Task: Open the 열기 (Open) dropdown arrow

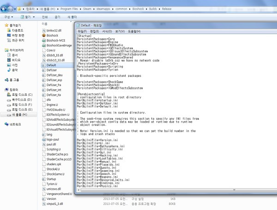Action: pyautogui.click(x=34, y=17)
